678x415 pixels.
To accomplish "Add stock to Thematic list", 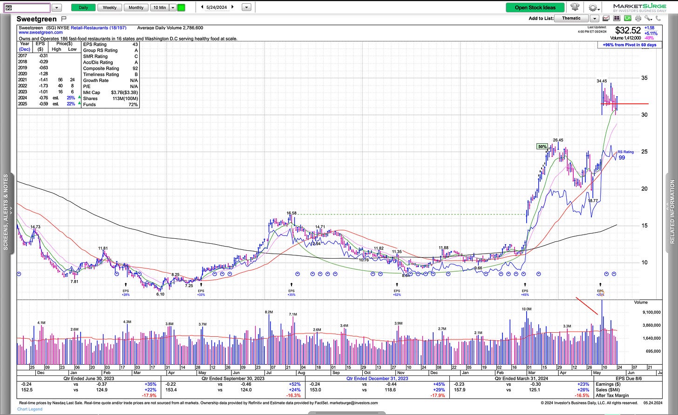I will (x=571, y=18).
